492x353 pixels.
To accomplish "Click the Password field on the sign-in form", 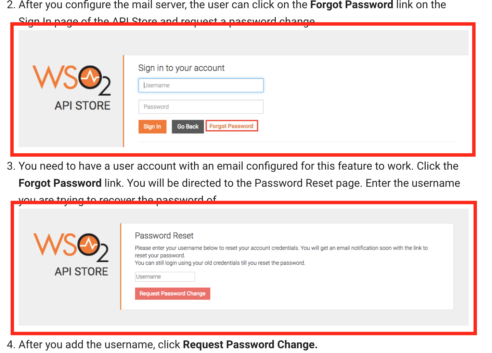I will click(x=201, y=106).
